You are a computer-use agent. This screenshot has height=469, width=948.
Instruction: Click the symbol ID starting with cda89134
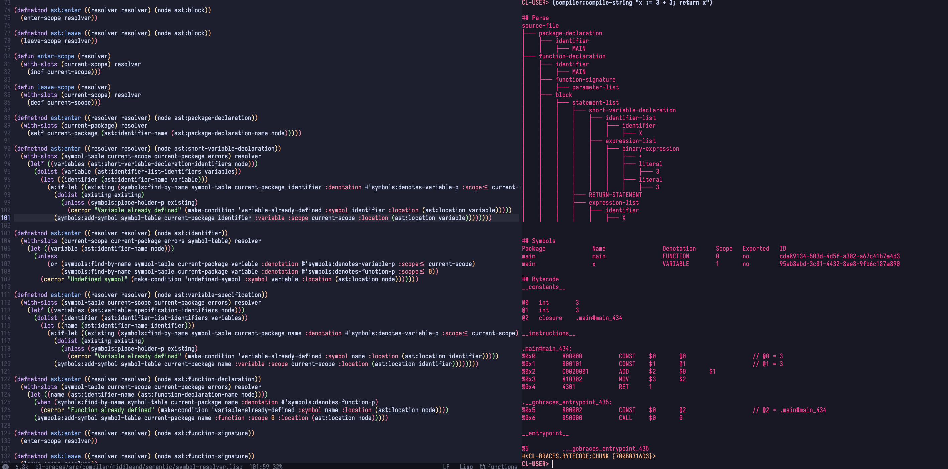click(839, 256)
